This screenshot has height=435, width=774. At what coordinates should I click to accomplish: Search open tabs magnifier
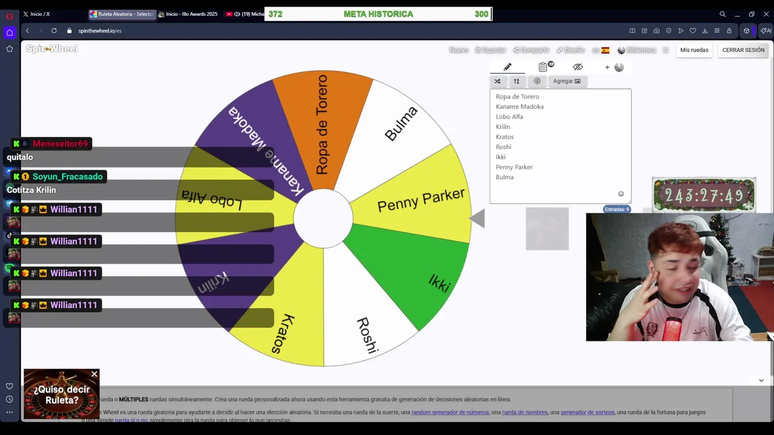[723, 14]
